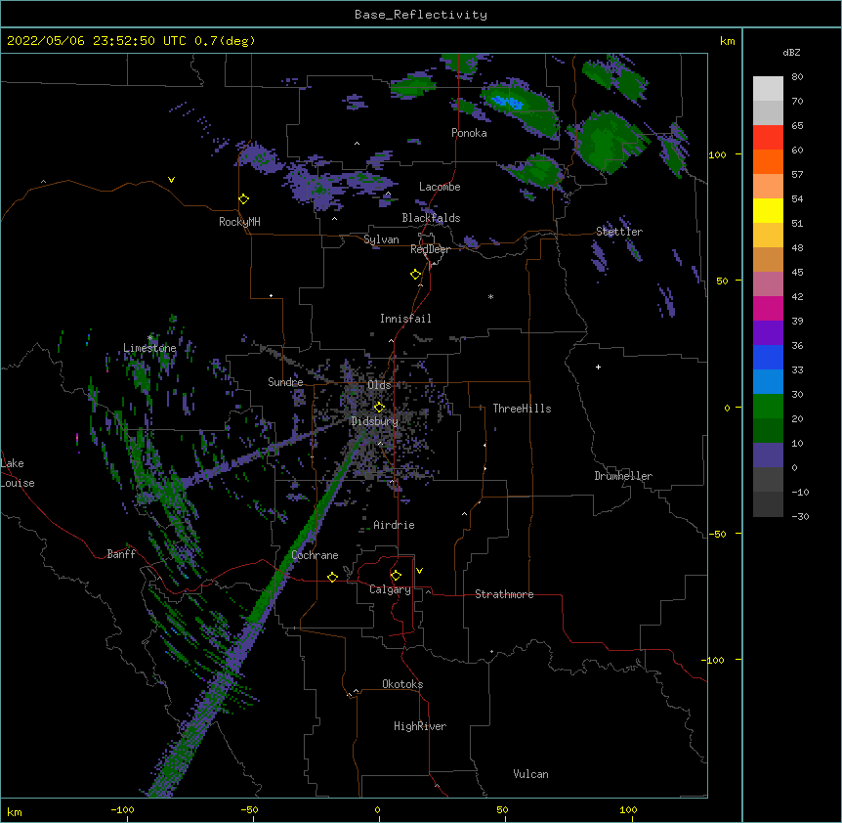Click the white asterisk above the Limestone label

[x=149, y=338]
